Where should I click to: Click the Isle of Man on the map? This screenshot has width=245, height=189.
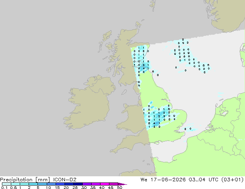coord(124,92)
